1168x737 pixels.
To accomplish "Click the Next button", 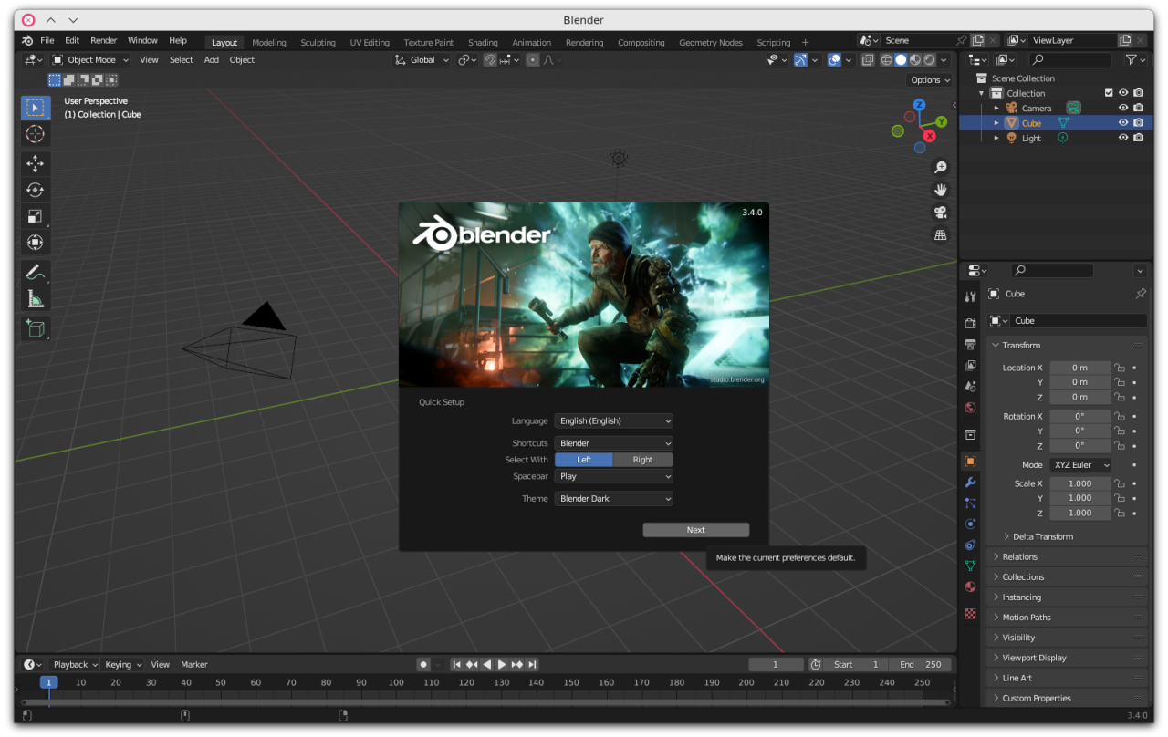I will (x=696, y=530).
